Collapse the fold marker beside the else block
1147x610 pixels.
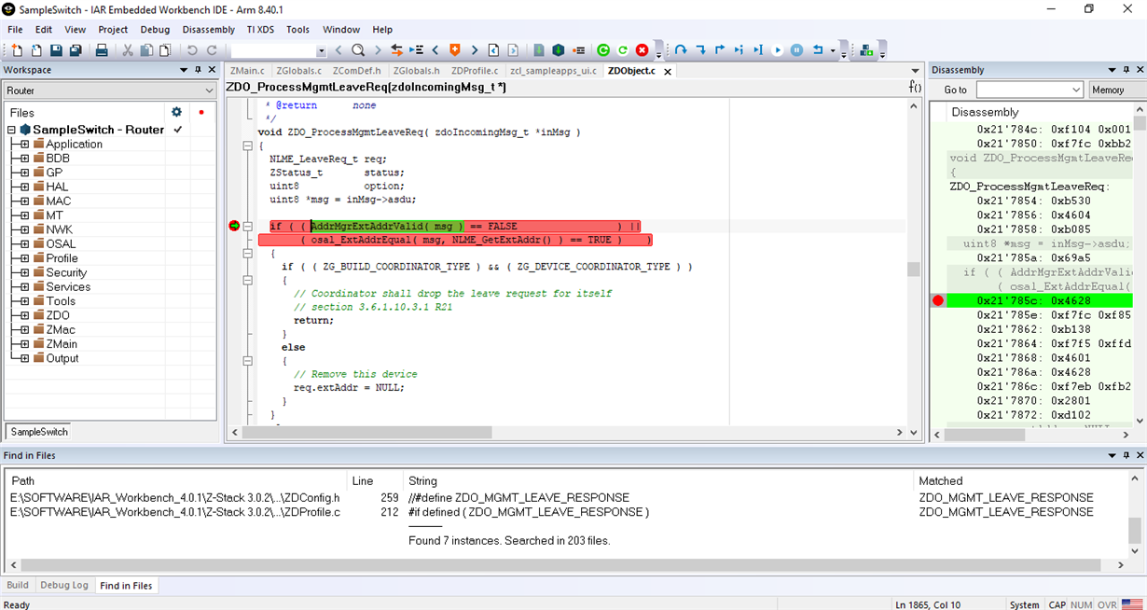248,360
